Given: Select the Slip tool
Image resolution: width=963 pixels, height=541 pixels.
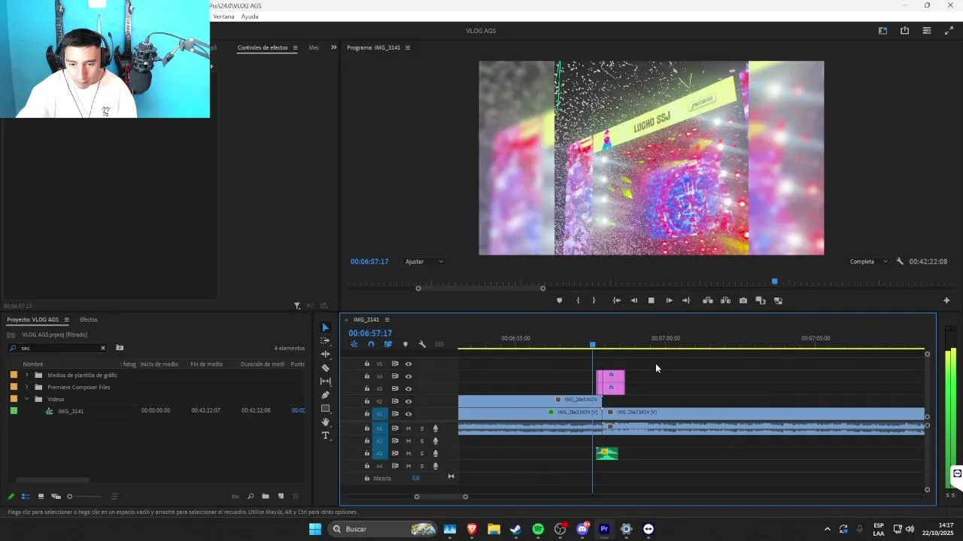Looking at the screenshot, I should click(325, 381).
